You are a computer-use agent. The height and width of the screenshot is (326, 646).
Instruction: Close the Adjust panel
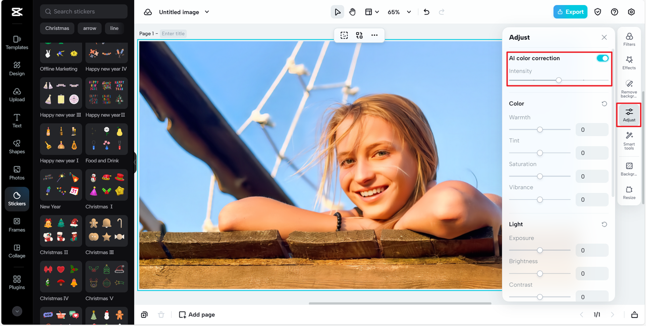coord(604,37)
